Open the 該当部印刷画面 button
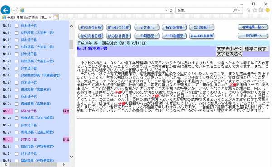This screenshot has height=167, width=272. pyautogui.click(x=202, y=36)
